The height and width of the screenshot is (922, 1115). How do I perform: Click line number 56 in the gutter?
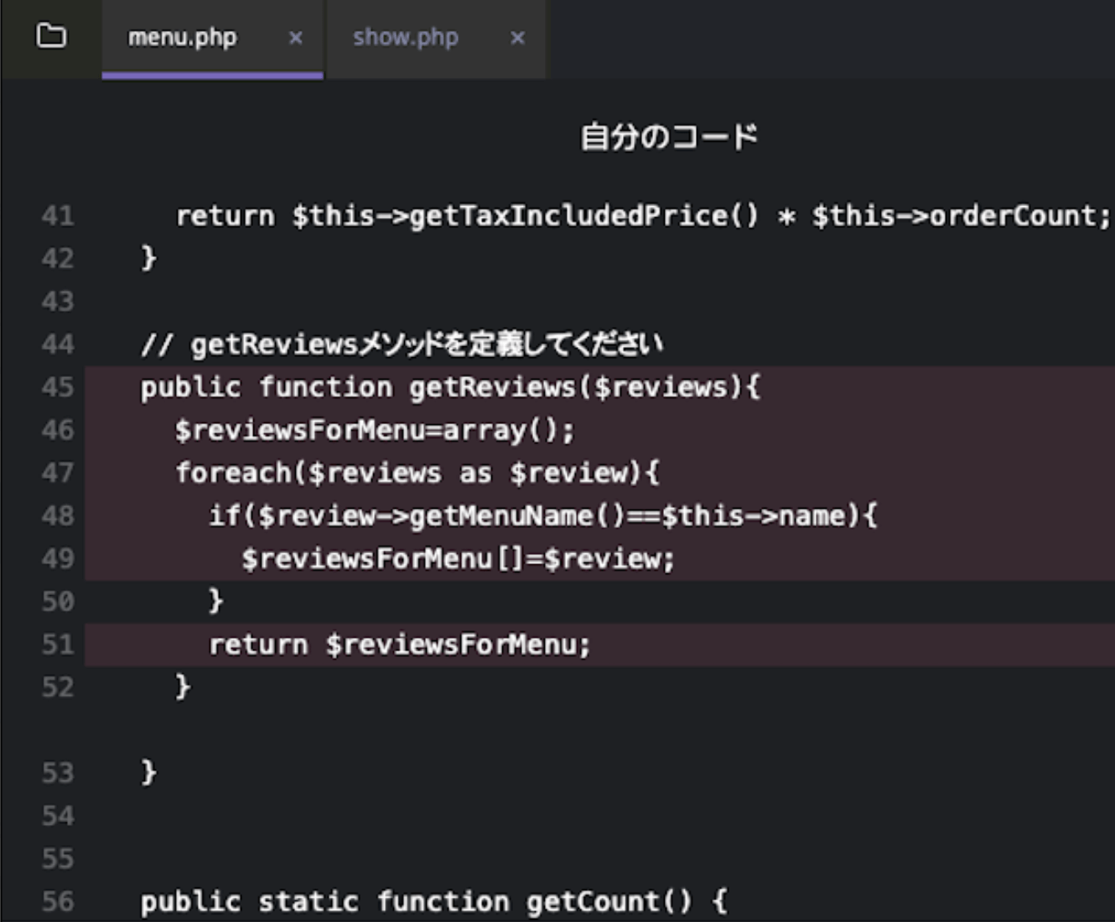[58, 901]
